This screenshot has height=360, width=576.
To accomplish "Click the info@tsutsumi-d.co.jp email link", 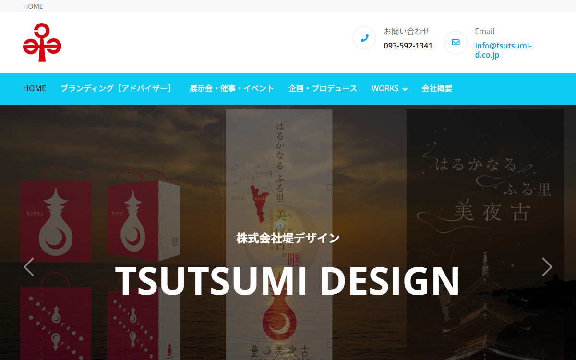I will 504,50.
